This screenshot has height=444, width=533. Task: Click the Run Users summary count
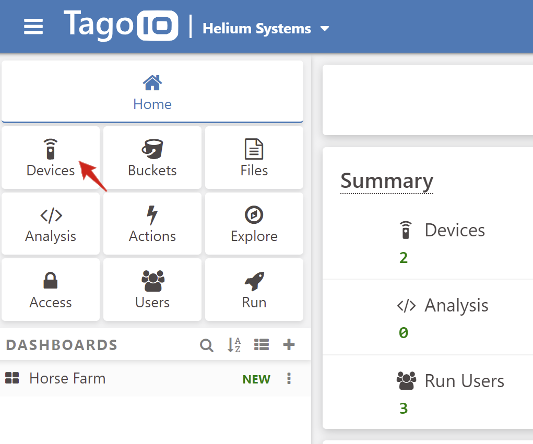click(404, 408)
